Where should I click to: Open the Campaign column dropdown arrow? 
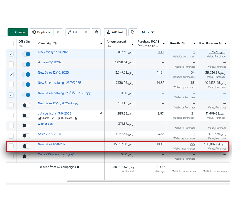[101, 44]
